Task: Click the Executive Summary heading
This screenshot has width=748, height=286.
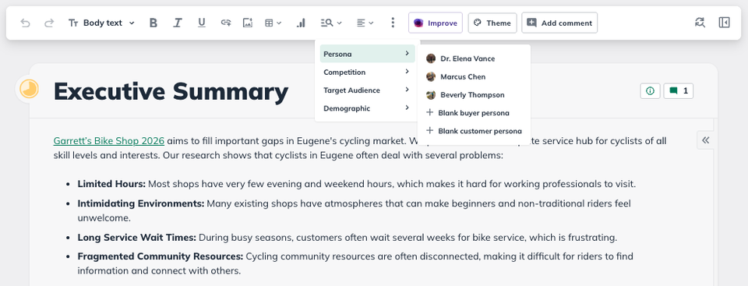Action: coord(171,92)
